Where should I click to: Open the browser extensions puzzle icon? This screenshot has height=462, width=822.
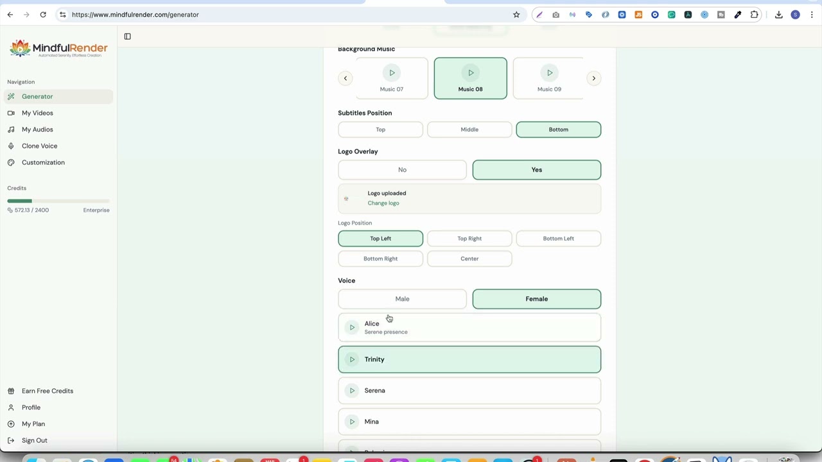pos(755,15)
